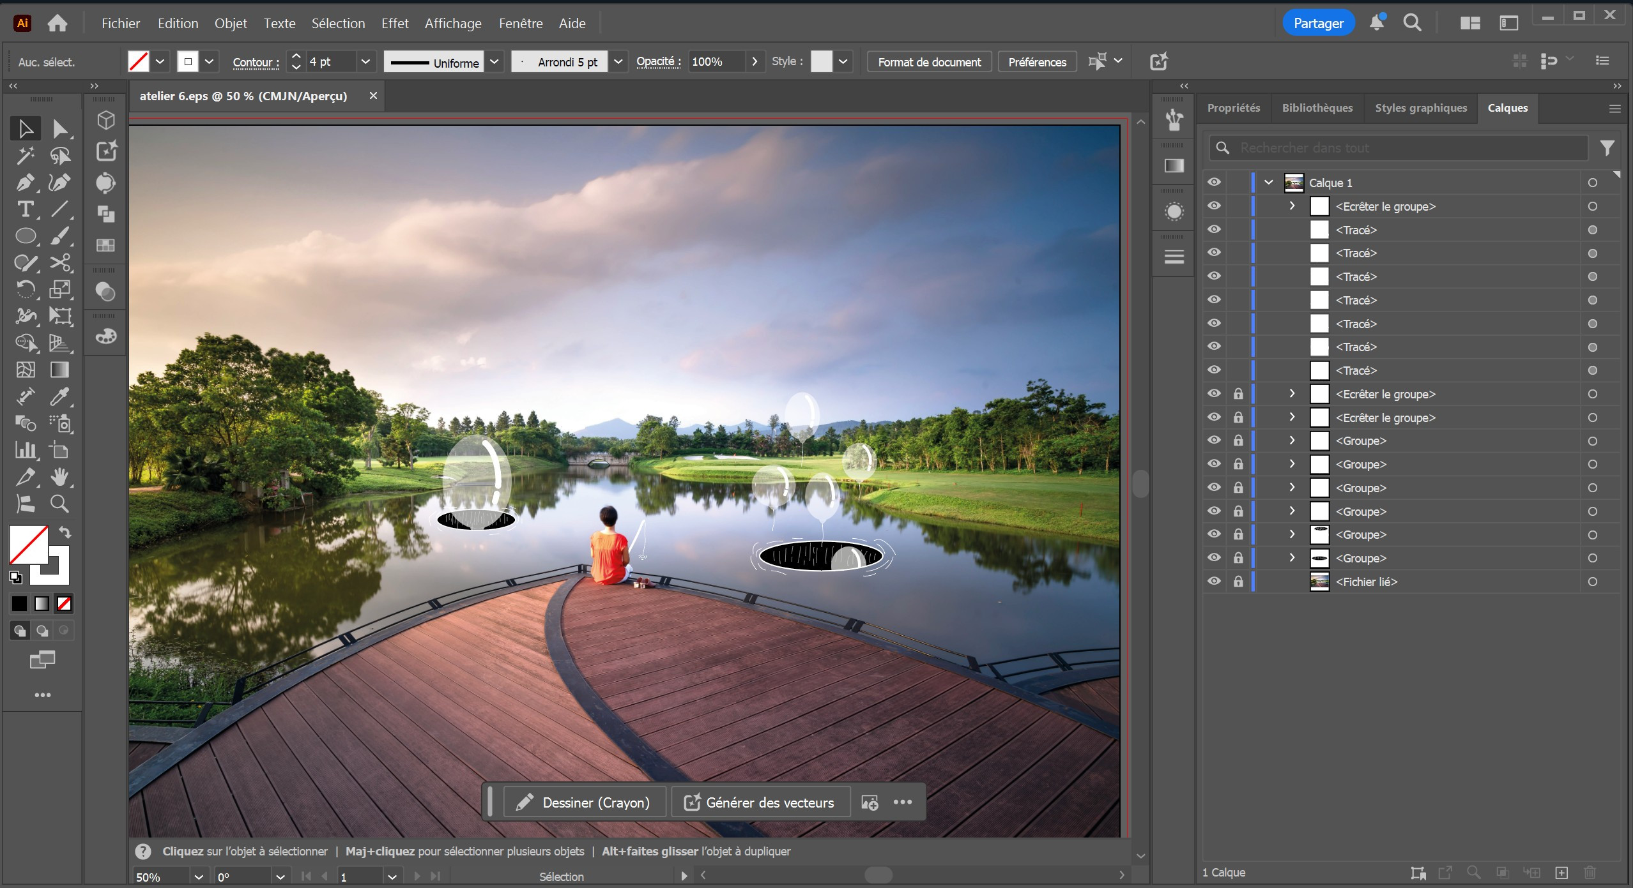Screen dimensions: 1633x888
Task: Click the trash icon in Calques panel
Action: (x=1590, y=872)
